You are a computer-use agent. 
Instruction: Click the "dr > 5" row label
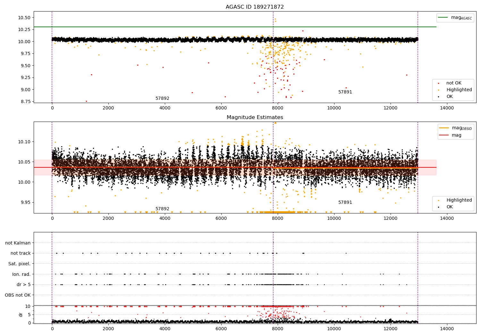click(x=24, y=284)
